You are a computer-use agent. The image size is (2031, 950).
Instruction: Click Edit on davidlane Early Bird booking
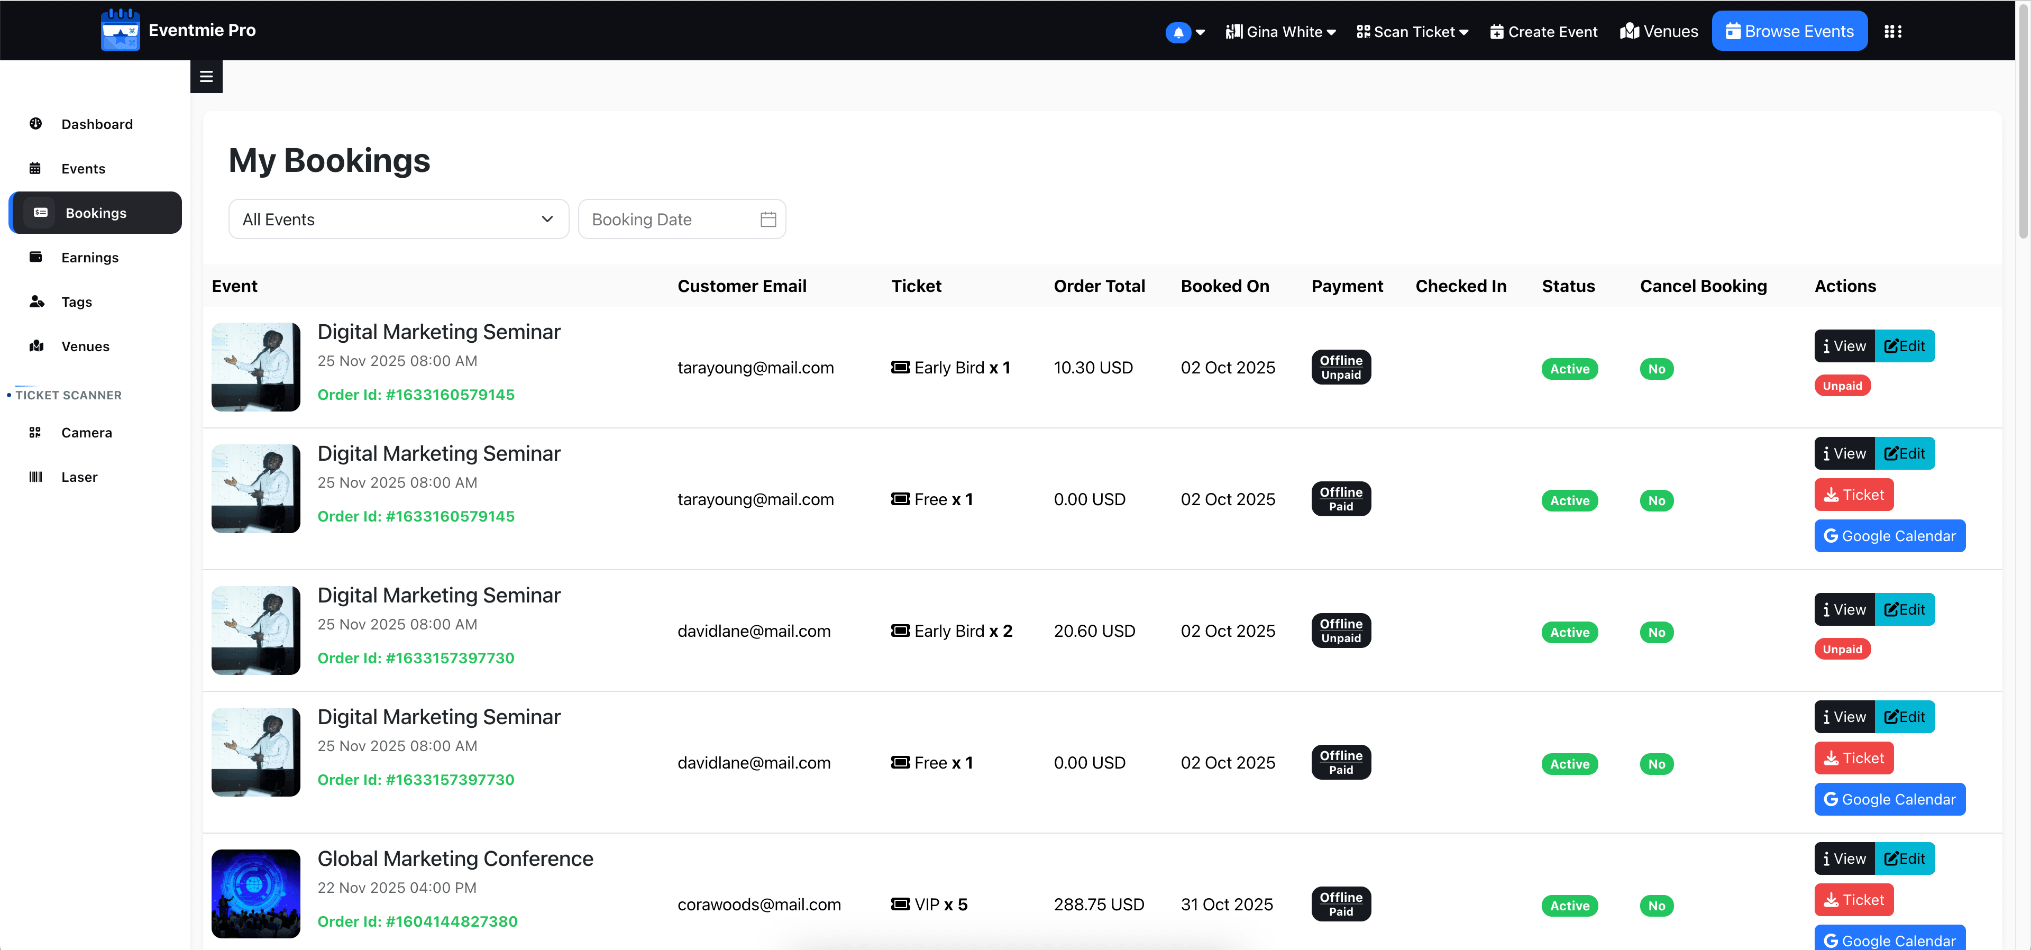[x=1904, y=609]
